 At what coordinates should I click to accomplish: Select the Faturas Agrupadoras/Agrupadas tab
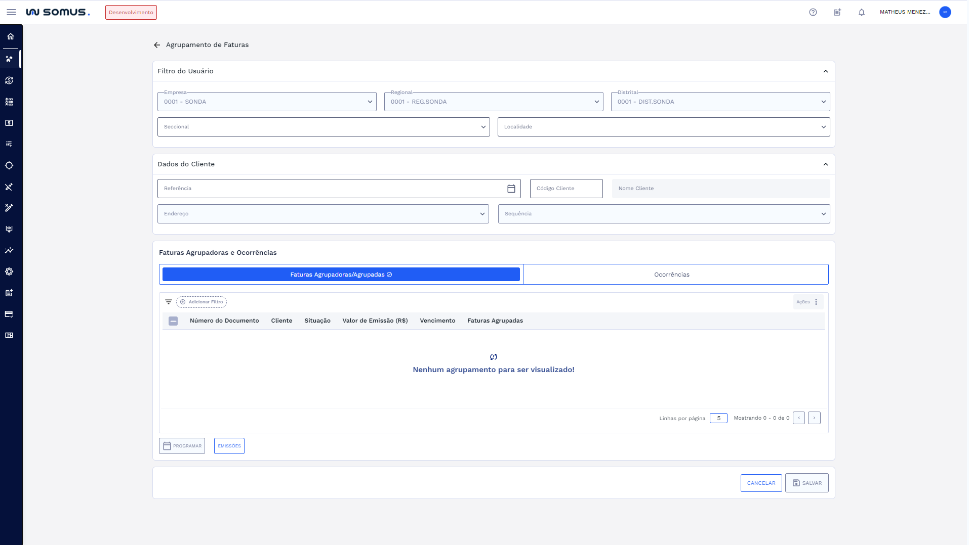pos(341,275)
